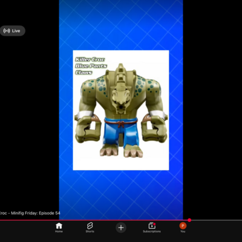Click the You text label
Viewport: 242px width, 242px height.
pyautogui.click(x=183, y=232)
